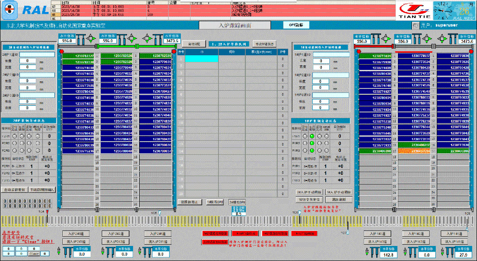Click the 自动监钢数据 button

coord(15,190)
